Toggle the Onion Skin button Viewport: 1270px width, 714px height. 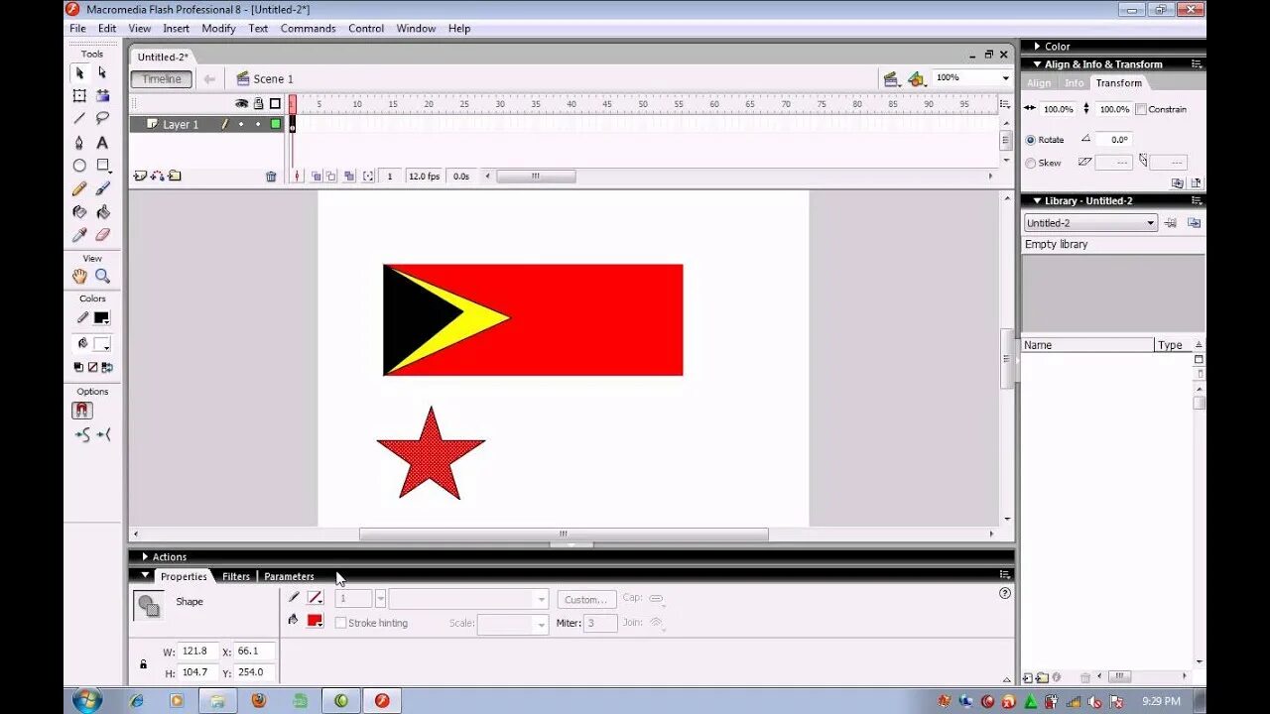point(316,177)
